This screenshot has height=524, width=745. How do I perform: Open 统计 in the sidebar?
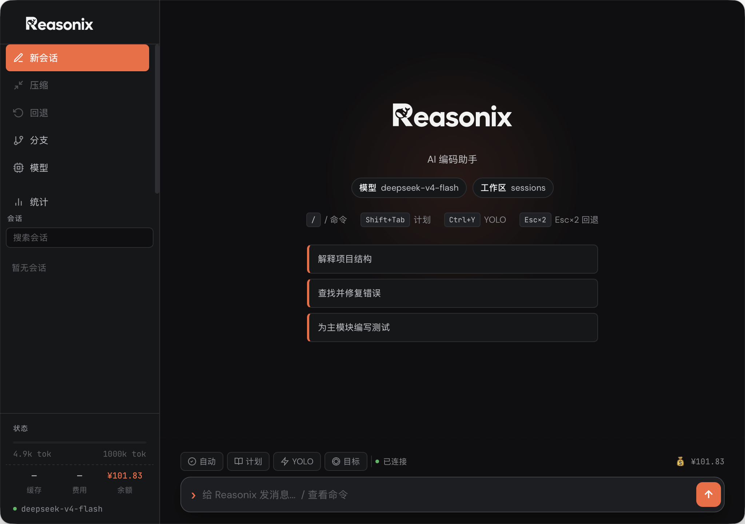(x=77, y=202)
